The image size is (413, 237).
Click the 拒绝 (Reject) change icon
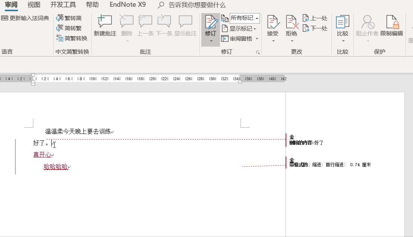click(x=292, y=22)
